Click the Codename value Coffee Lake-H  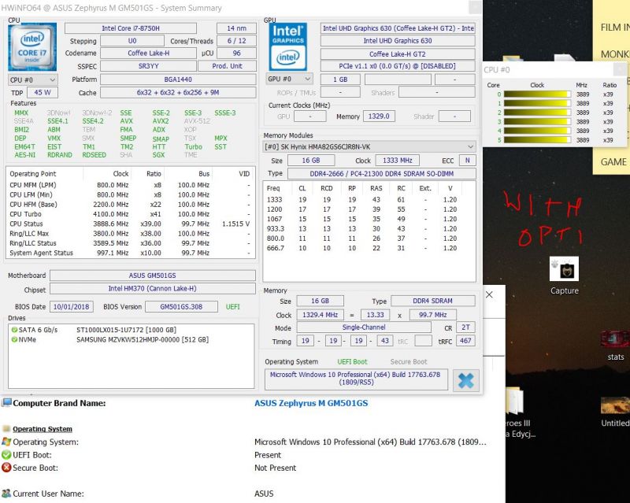pyautogui.click(x=148, y=53)
